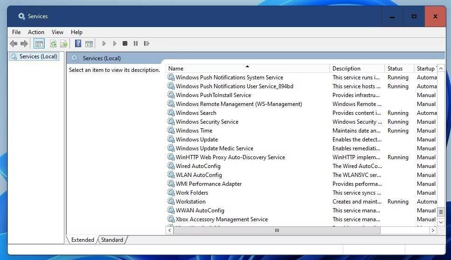Click the Stop Service square icon
This screenshot has height=260, width=451.
[125, 43]
